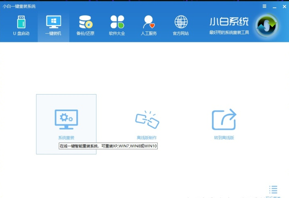The image size is (289, 198).
Task: Open the 备份/还原 database icon
Action: pos(86,22)
